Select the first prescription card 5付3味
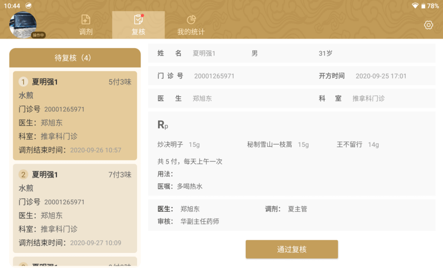Image resolution: width=443 pixels, height=277 pixels. [x=75, y=115]
